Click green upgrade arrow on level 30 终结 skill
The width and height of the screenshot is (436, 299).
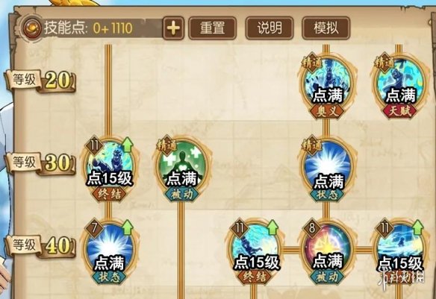coord(128,145)
